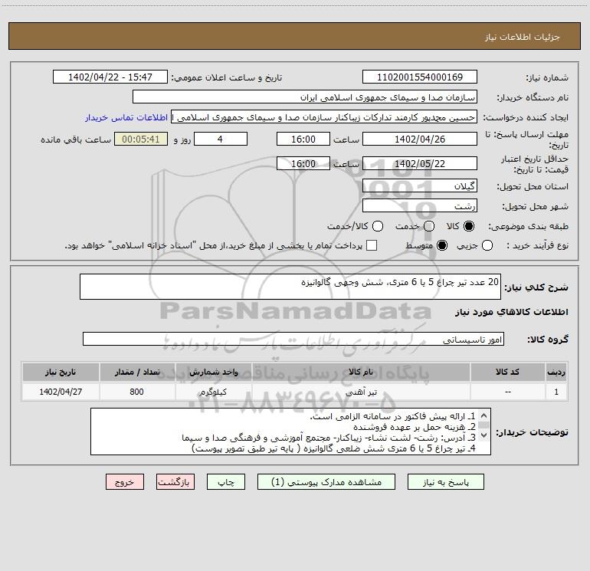Toggle the اسناد خزانه اسلامی payment checkbox
590x571 pixels.
pos(372,245)
